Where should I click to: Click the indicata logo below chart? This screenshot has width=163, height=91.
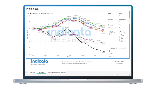[39, 62]
